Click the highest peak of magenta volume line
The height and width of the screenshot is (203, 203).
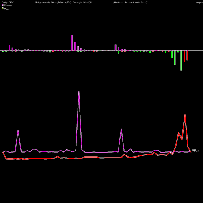79,91
